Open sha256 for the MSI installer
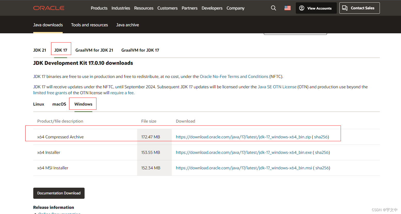 click(322, 168)
